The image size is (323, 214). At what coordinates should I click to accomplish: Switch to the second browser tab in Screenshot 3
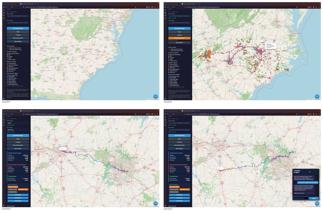click(28, 111)
